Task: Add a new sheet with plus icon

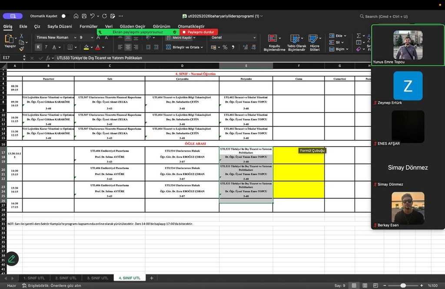Action: click(152, 278)
